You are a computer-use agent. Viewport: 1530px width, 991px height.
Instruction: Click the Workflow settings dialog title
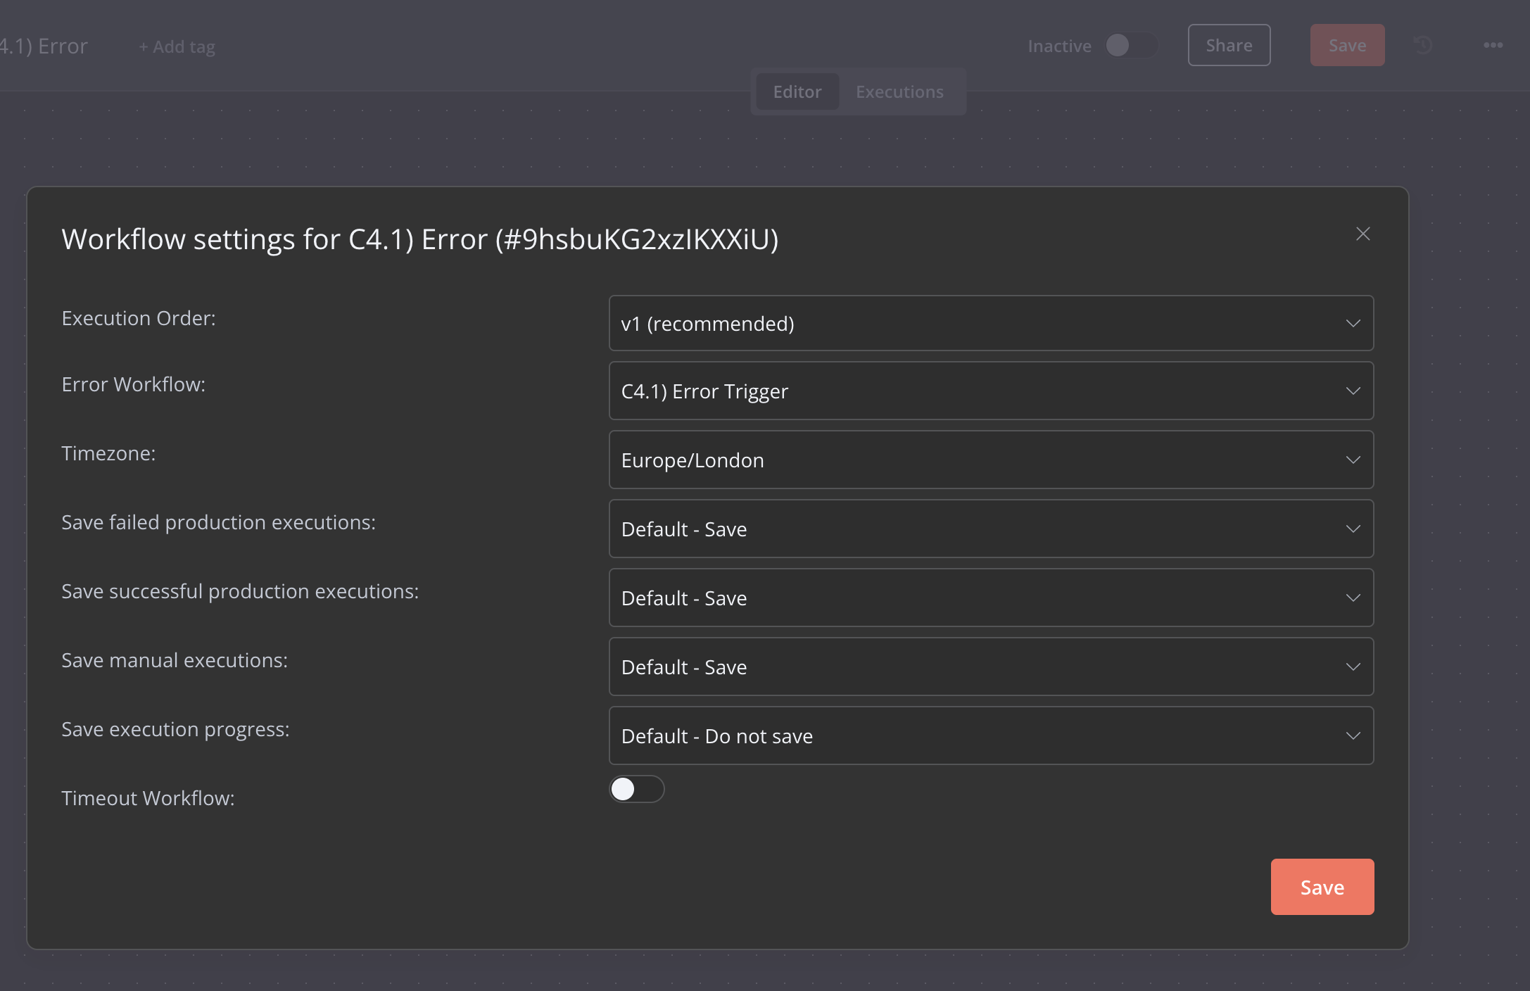pyautogui.click(x=420, y=239)
